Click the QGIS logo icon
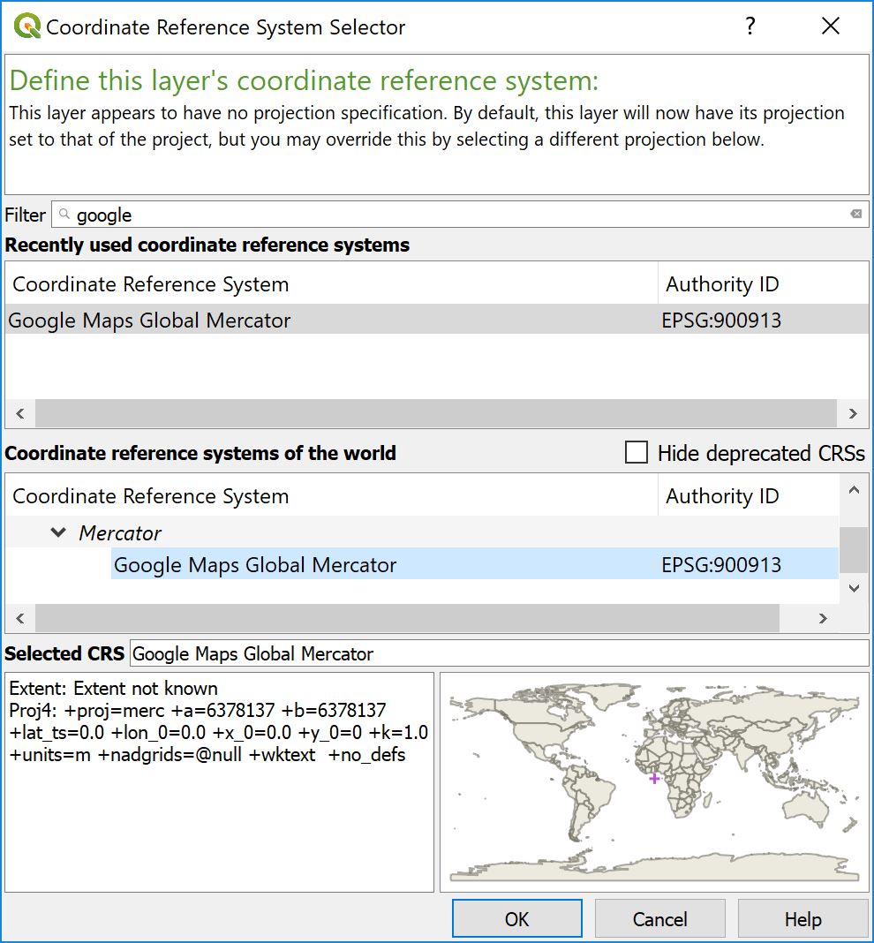The image size is (874, 943). pos(25,25)
